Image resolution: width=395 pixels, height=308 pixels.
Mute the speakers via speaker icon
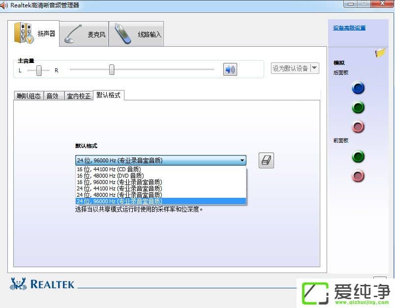229,70
